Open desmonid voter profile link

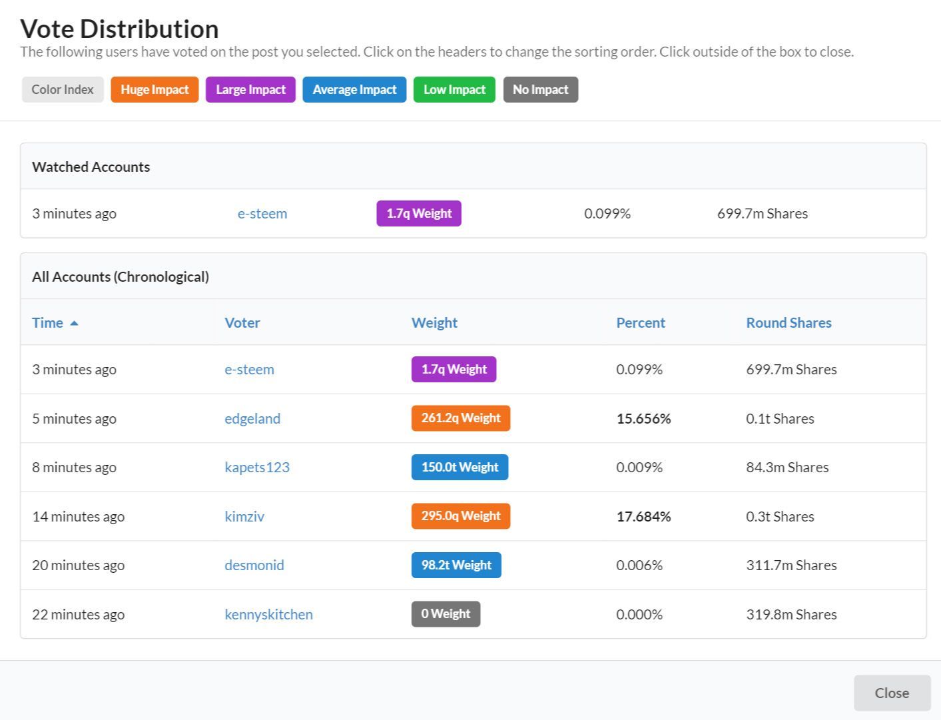pos(254,565)
